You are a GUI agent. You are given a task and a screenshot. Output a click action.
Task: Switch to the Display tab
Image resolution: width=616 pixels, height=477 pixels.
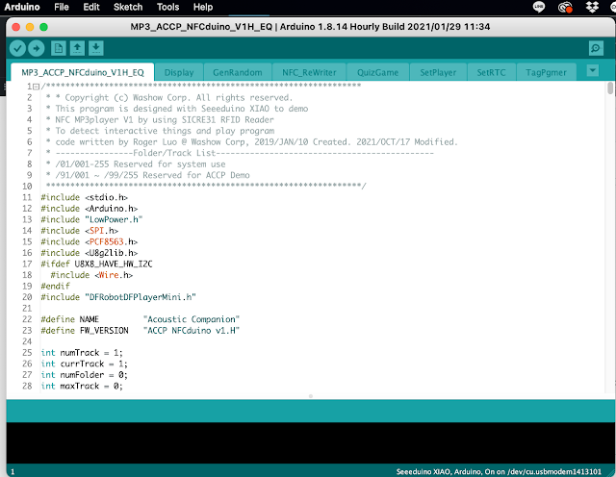click(179, 72)
